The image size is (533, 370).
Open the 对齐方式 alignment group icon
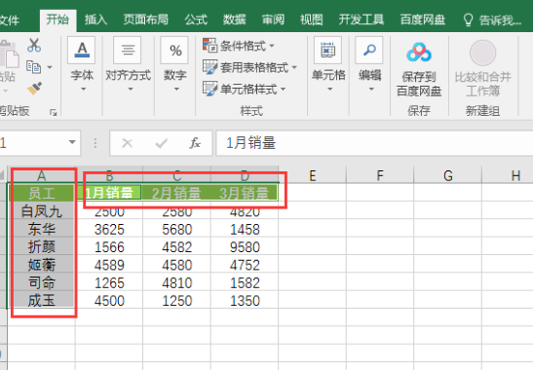click(127, 51)
